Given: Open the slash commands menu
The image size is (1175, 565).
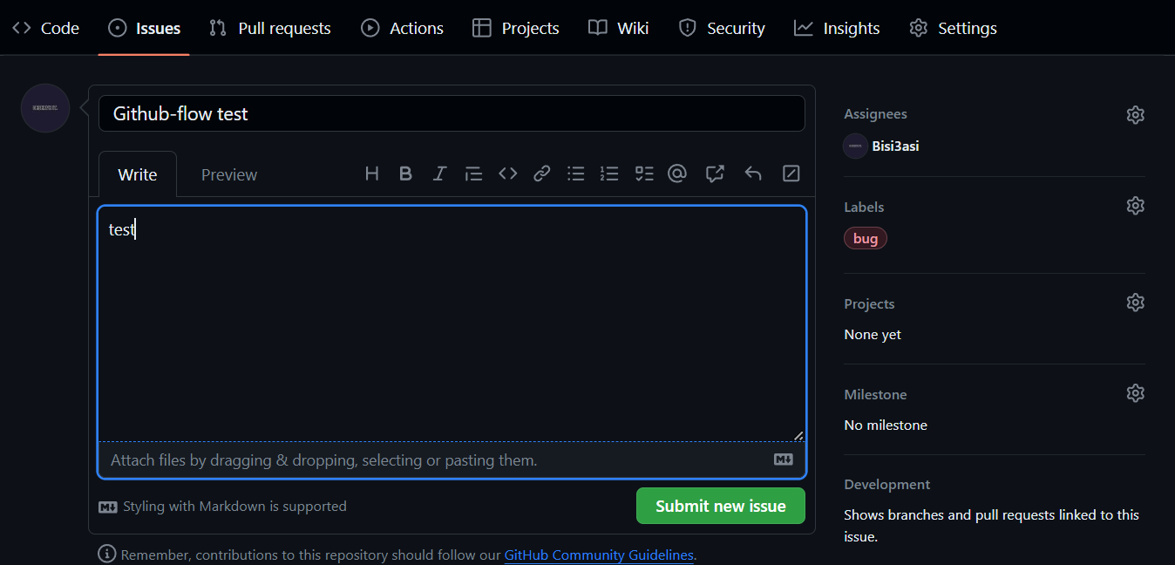Looking at the screenshot, I should (x=791, y=174).
